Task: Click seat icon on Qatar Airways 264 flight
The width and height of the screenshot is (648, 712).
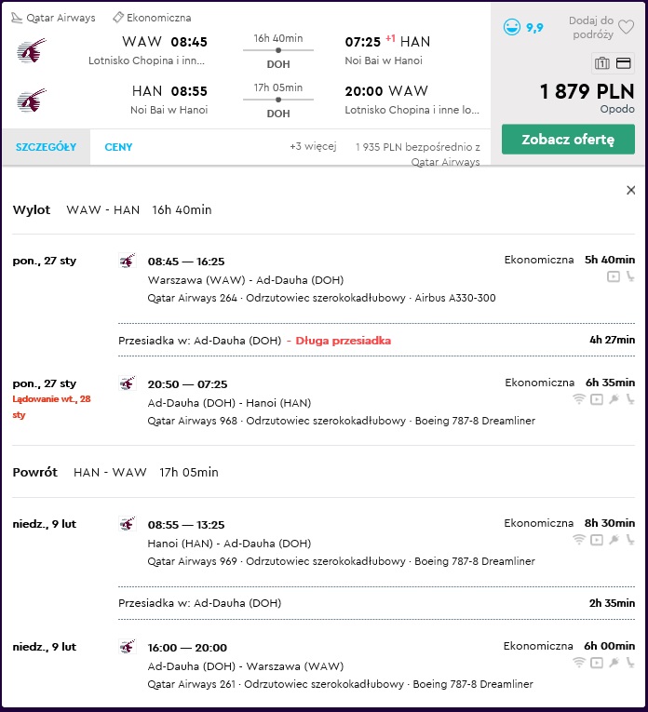Action: point(630,276)
